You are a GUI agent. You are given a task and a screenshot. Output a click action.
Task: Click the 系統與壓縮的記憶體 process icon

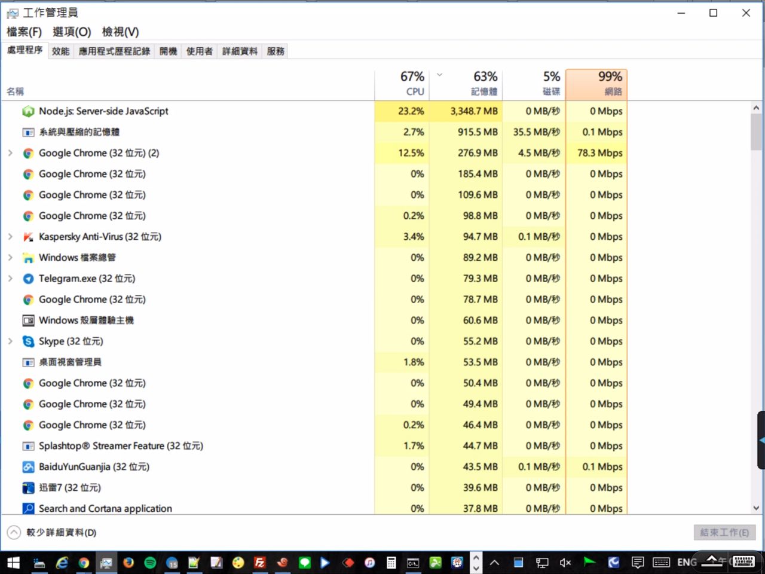[x=28, y=132]
